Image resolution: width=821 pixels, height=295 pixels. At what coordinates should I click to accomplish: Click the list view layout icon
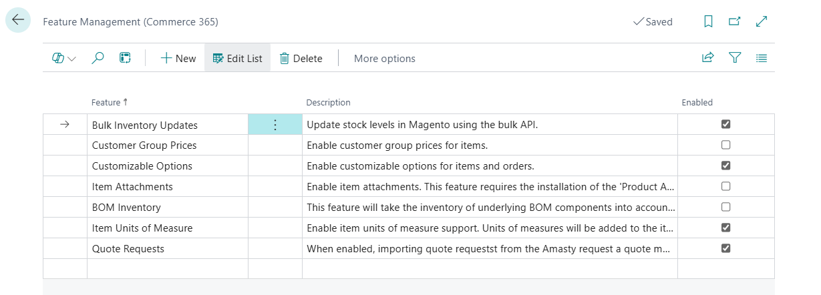tap(761, 58)
